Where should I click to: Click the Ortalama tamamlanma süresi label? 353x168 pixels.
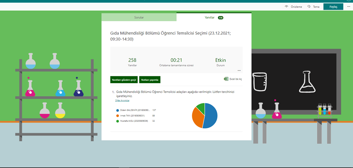tap(176, 65)
